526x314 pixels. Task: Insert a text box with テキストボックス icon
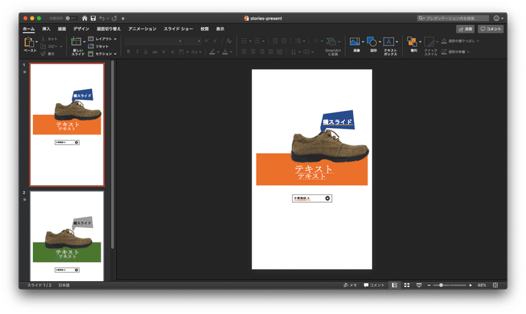[389, 41]
